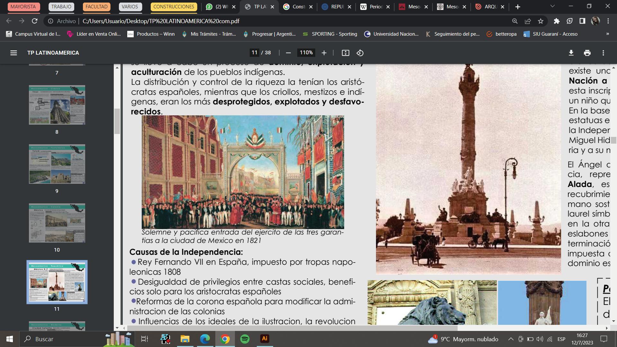Open PDF viewer more actions menu
617x347 pixels.
coord(603,53)
